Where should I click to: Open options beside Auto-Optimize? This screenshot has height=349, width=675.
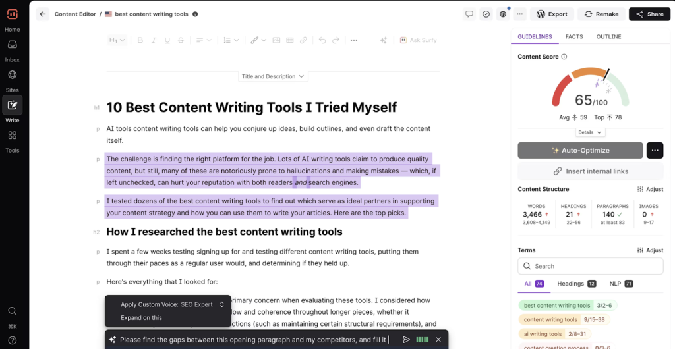[x=655, y=150]
